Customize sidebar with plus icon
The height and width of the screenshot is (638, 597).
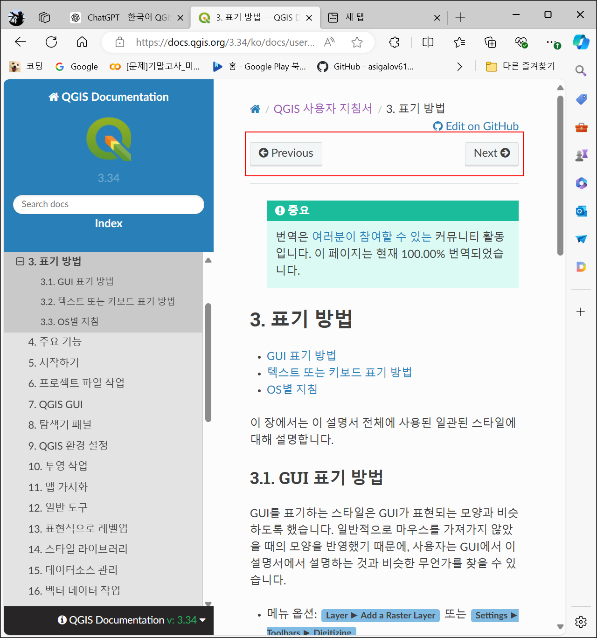(581, 312)
